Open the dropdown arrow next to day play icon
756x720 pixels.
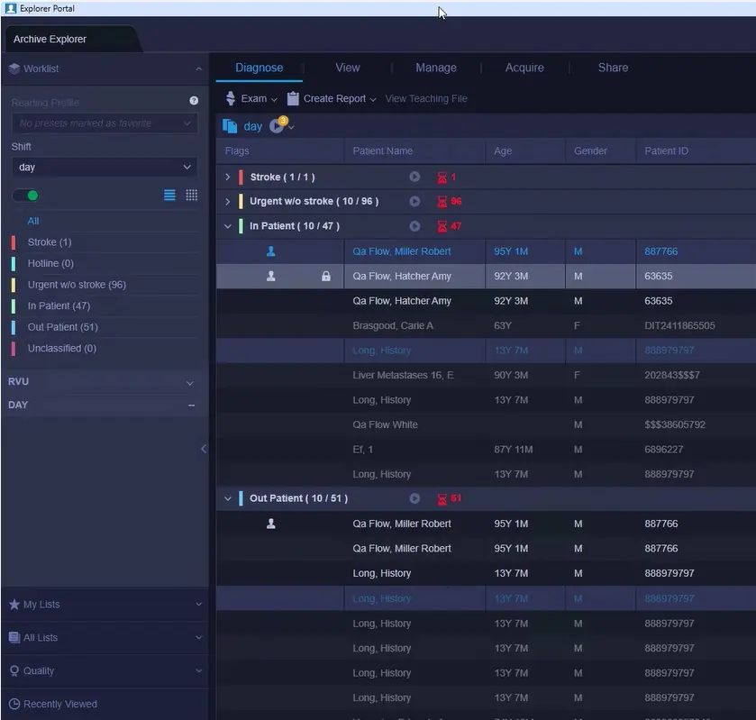291,127
